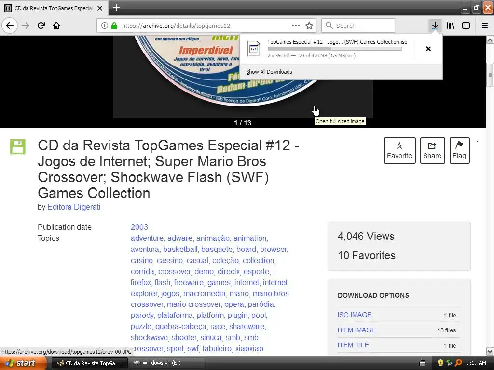Screen dimensions: 494x370
Task: Open the basketball topic link
Action: point(180,249)
